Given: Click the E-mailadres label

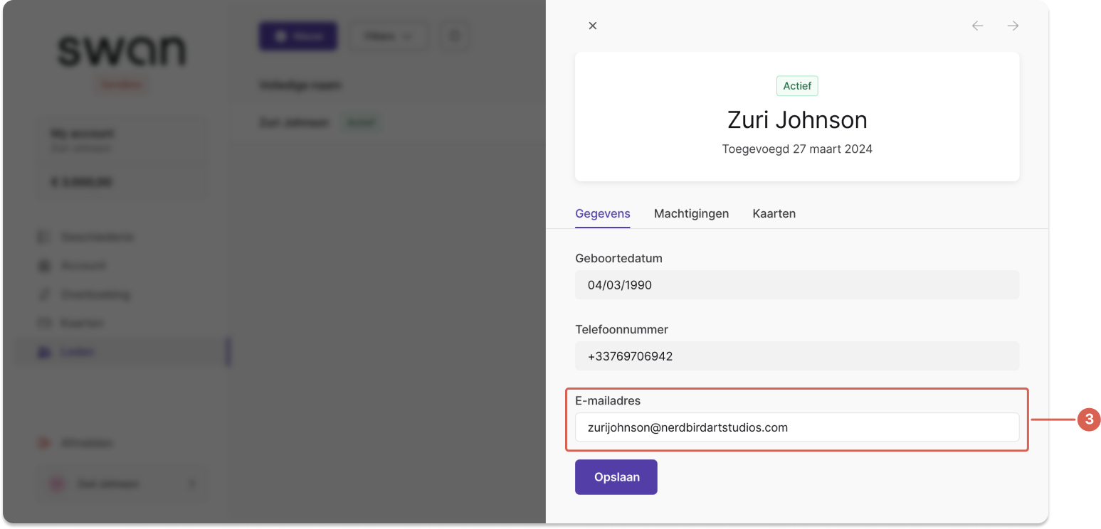Looking at the screenshot, I should tap(608, 400).
